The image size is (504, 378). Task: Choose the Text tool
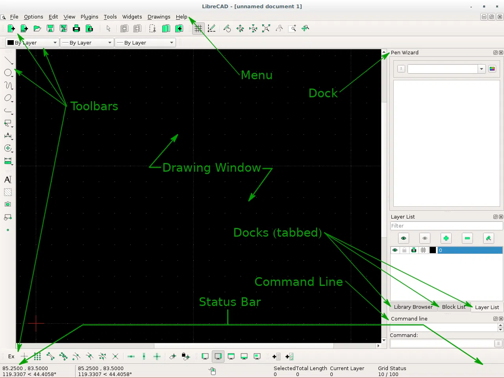click(x=8, y=180)
